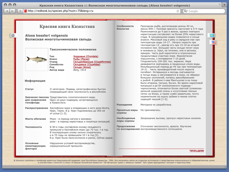Click the Отряд row label

53,62
